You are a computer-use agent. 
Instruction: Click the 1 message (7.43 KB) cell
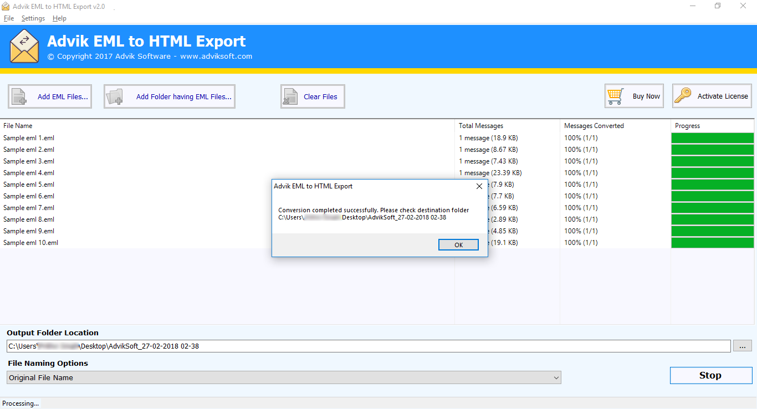[x=488, y=161]
